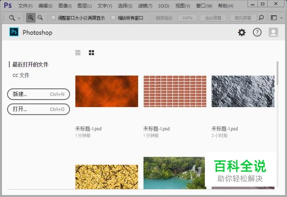The width and height of the screenshot is (287, 197).
Task: Click the vertical scrollbar of recent files
Action: (x=277, y=104)
